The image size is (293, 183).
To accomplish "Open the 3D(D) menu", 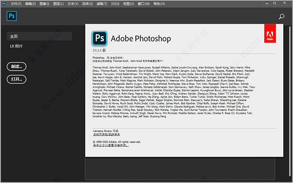I will [115, 4].
